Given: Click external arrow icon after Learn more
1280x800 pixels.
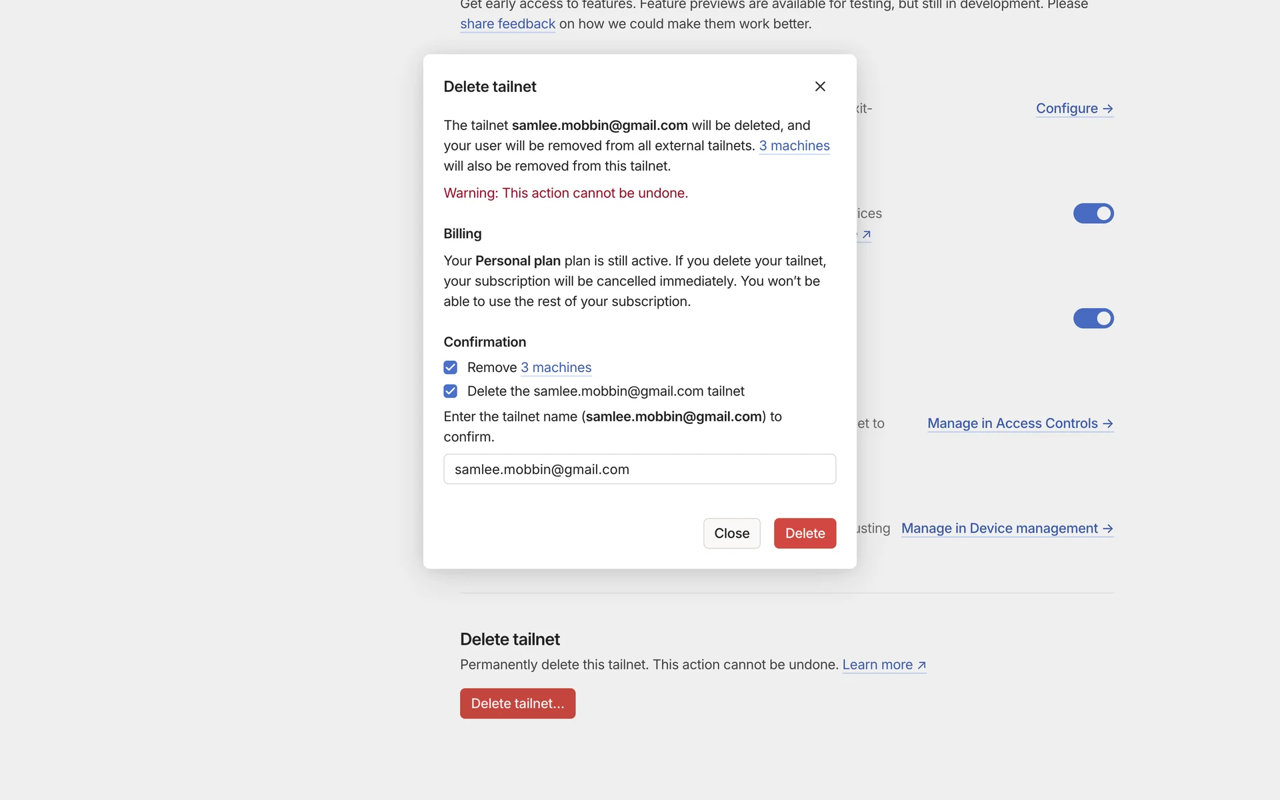Looking at the screenshot, I should click(x=921, y=665).
